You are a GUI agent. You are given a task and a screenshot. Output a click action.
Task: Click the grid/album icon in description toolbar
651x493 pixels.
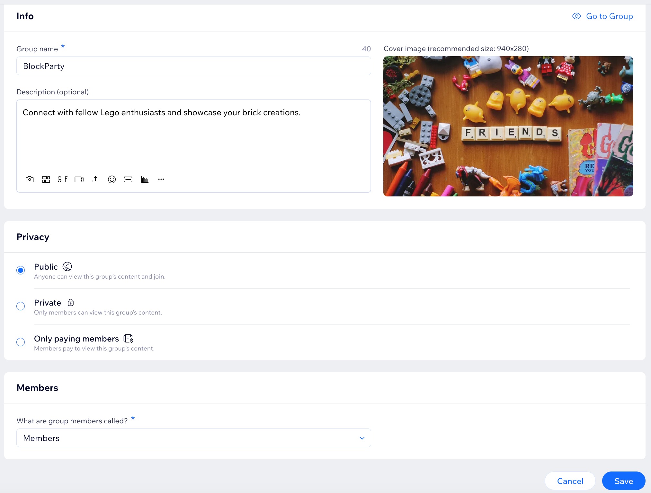pos(46,179)
